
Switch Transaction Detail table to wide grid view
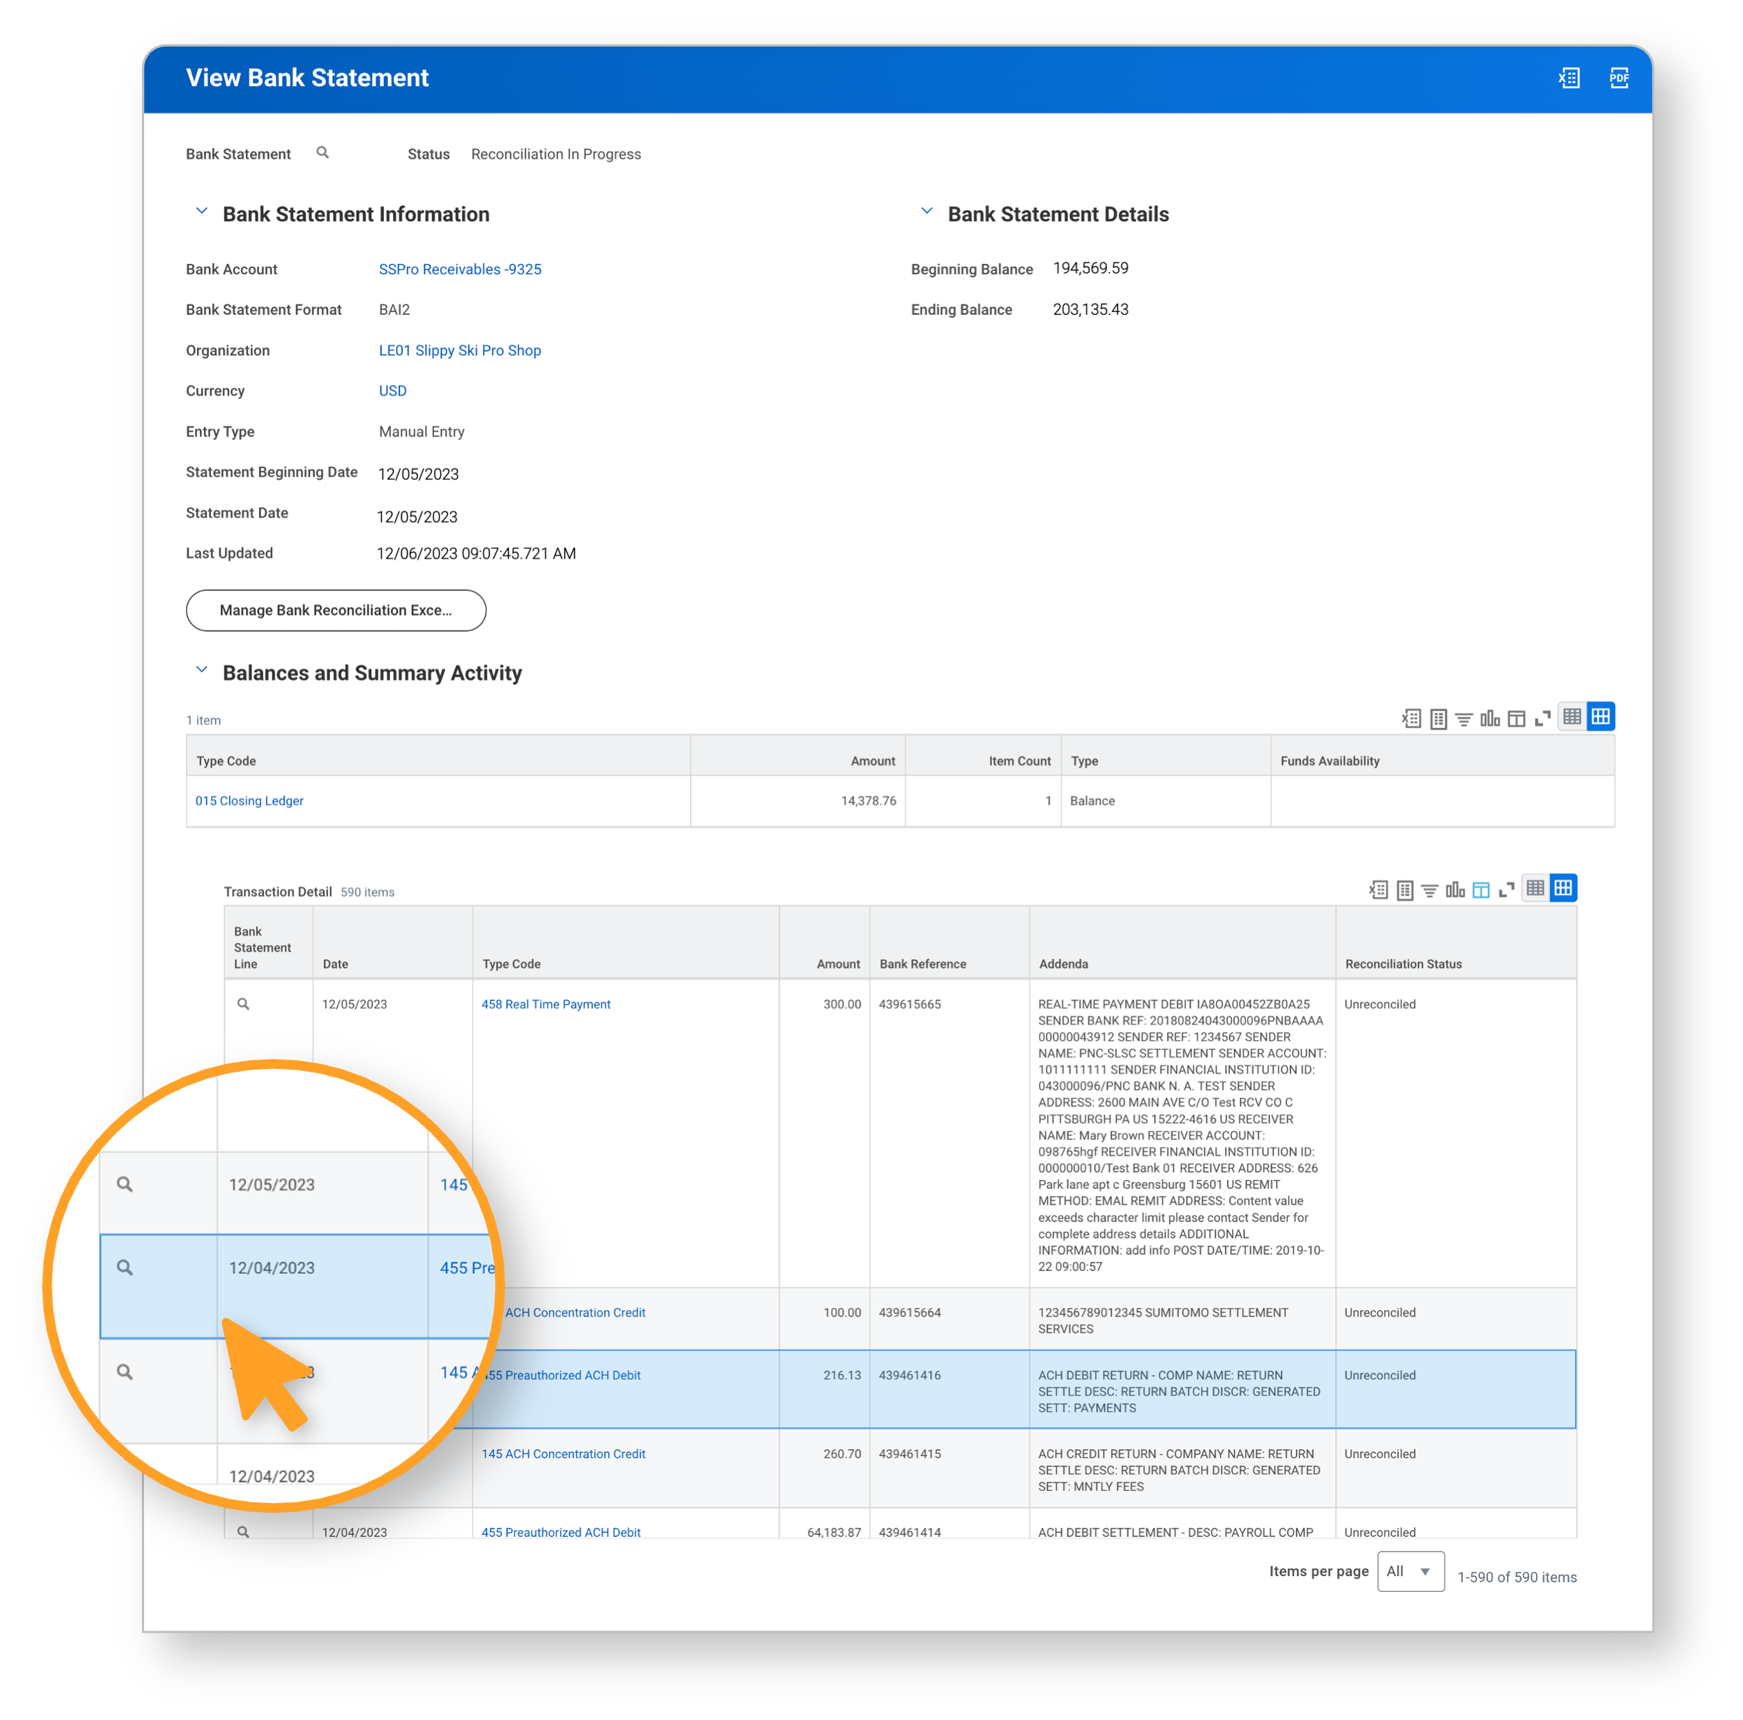point(1563,889)
